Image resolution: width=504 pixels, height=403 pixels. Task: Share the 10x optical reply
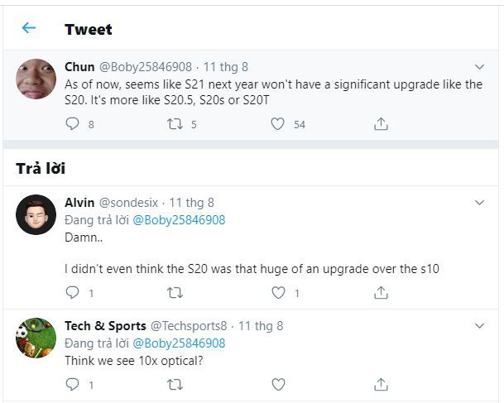point(381,384)
